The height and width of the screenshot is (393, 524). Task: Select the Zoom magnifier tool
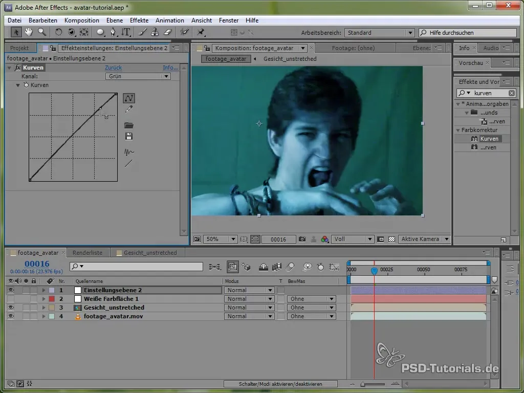pos(41,32)
